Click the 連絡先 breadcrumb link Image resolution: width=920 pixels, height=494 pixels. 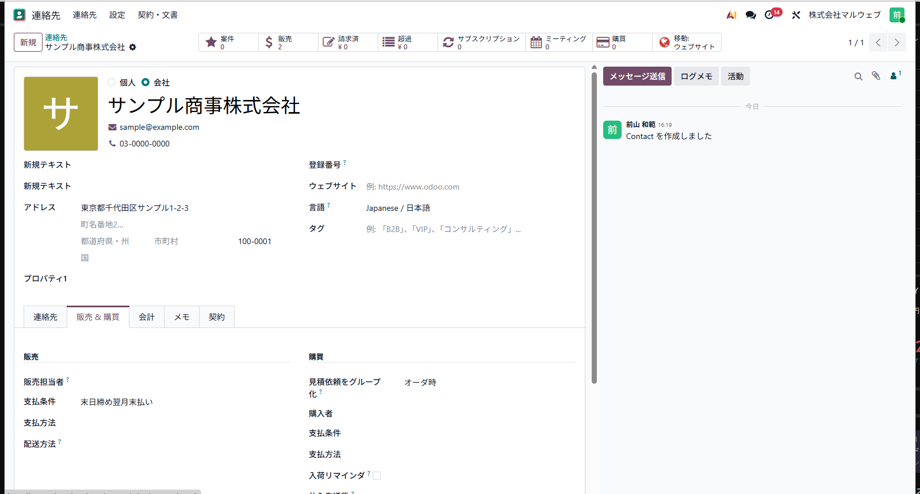point(56,37)
